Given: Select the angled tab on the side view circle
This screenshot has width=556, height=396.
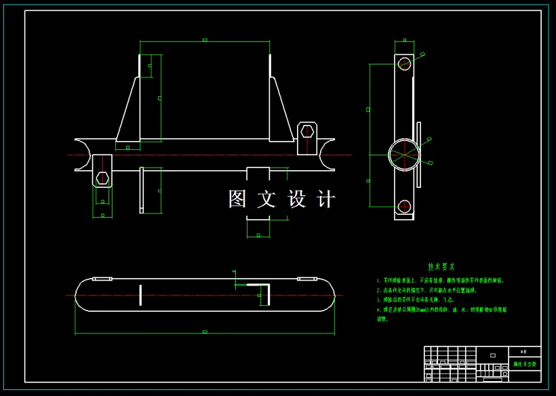Looking at the screenshot, I should 420,155.
